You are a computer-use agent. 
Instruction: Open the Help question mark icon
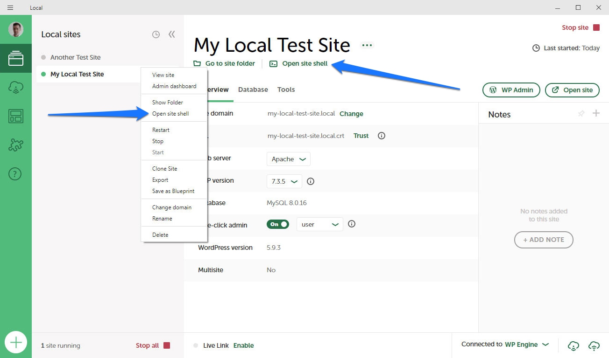tap(15, 174)
